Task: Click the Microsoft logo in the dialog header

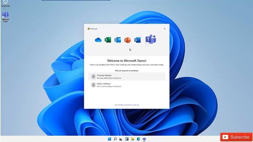Action: (93, 29)
